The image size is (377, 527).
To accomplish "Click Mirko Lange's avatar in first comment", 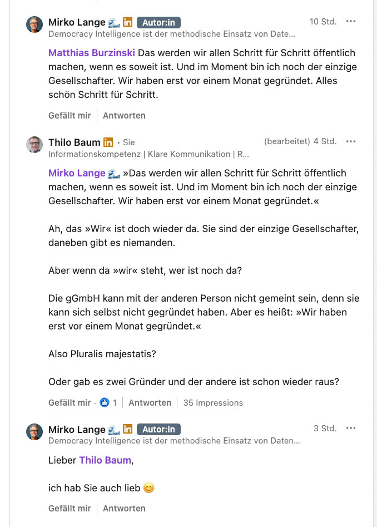I will (34, 24).
